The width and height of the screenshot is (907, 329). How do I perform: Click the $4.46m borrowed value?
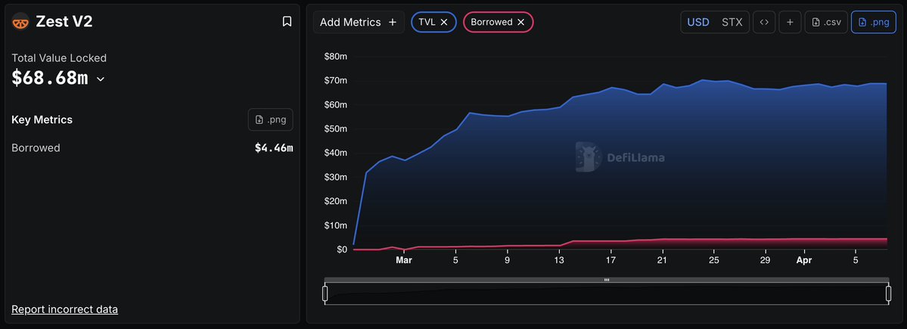tap(274, 148)
